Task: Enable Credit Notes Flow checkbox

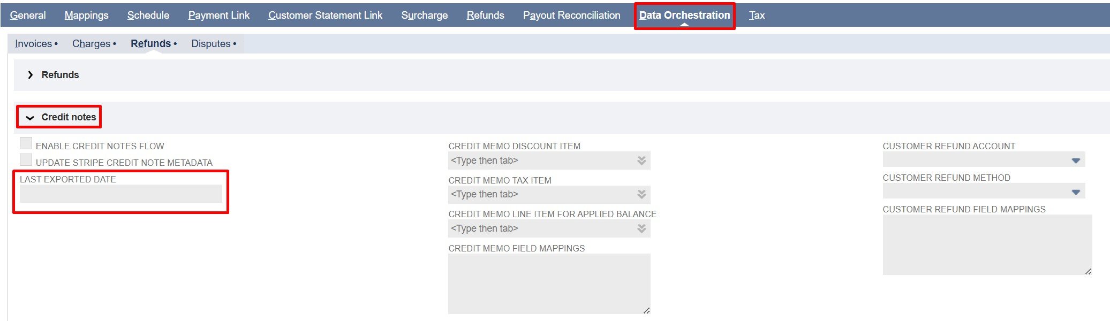Action: pos(26,143)
